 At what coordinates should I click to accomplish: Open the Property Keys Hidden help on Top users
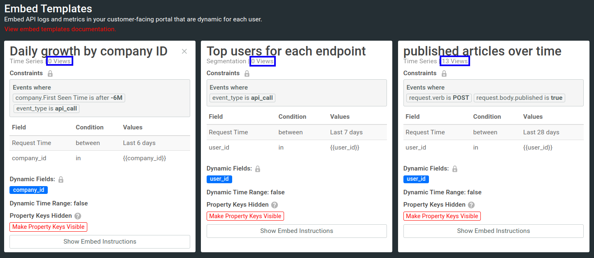275,205
